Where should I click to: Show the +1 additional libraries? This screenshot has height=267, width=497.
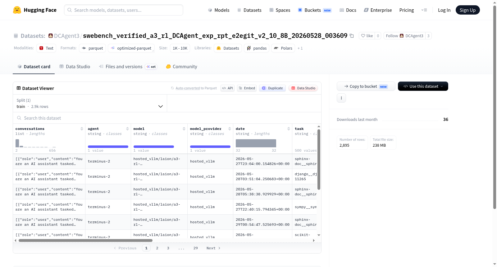click(x=300, y=48)
